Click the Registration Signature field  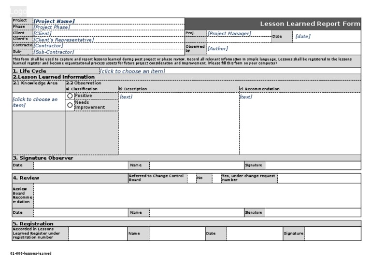tap(333, 234)
